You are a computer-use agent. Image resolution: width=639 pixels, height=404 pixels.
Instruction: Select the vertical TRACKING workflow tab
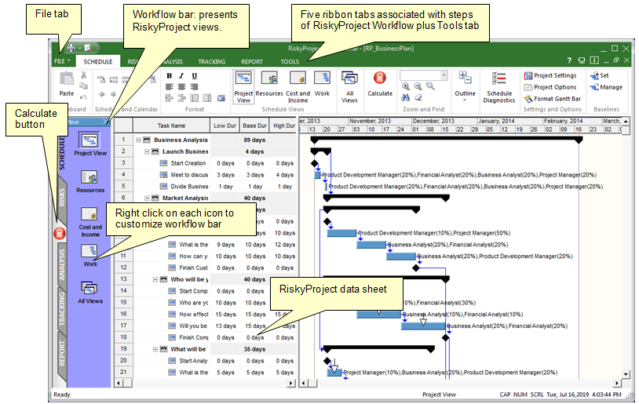click(x=61, y=309)
